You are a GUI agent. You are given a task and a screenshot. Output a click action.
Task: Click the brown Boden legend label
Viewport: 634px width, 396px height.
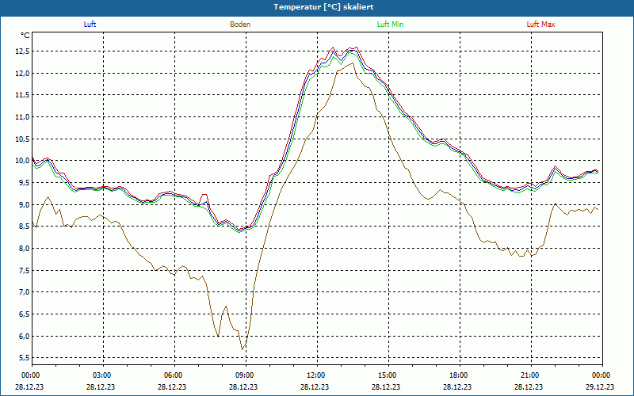(x=240, y=25)
